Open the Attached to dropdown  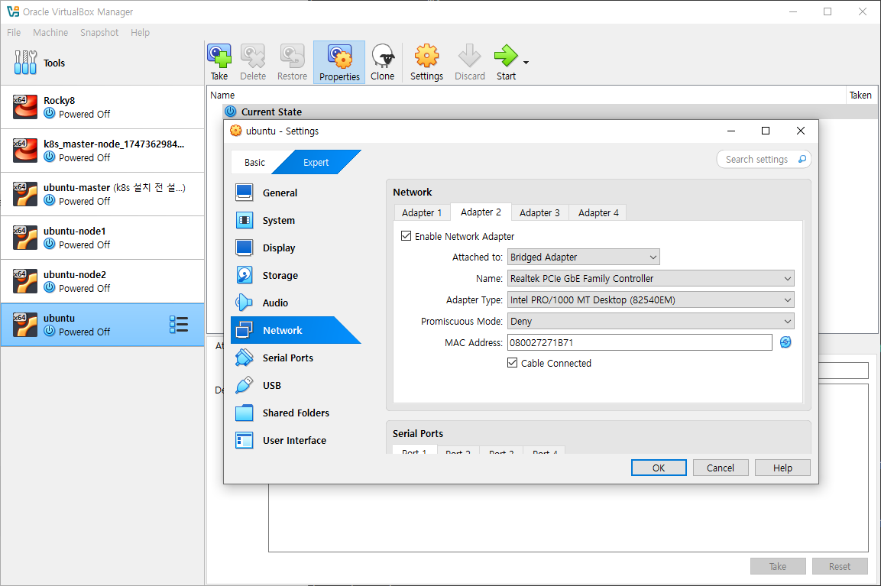pos(583,257)
